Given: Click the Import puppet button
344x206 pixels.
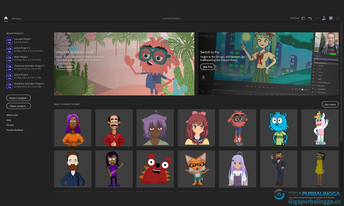Looking at the screenshot, I should click(19, 98).
